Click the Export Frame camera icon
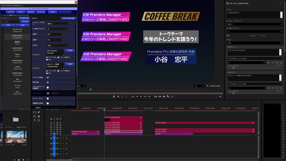The image size is (286, 161). click(164, 96)
